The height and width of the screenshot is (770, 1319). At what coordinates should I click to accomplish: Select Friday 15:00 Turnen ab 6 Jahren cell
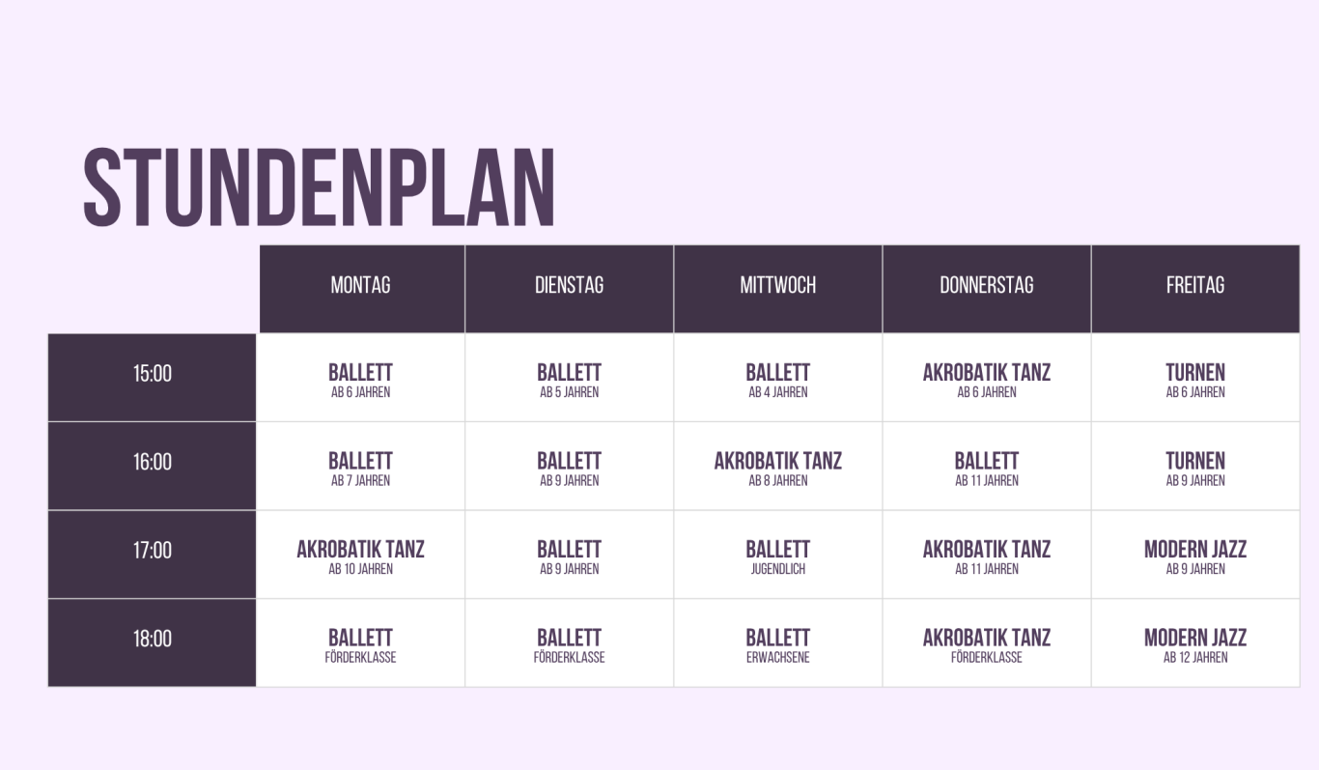pyautogui.click(x=1195, y=378)
